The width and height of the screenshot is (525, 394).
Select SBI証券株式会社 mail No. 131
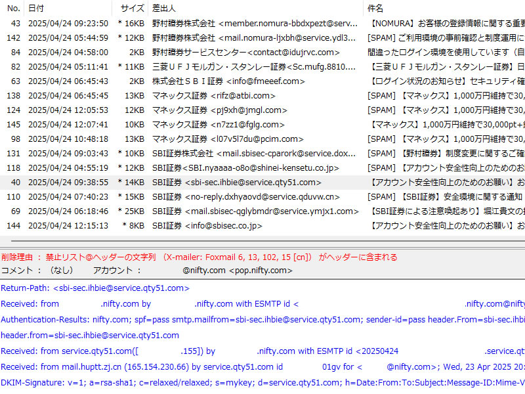point(262,153)
